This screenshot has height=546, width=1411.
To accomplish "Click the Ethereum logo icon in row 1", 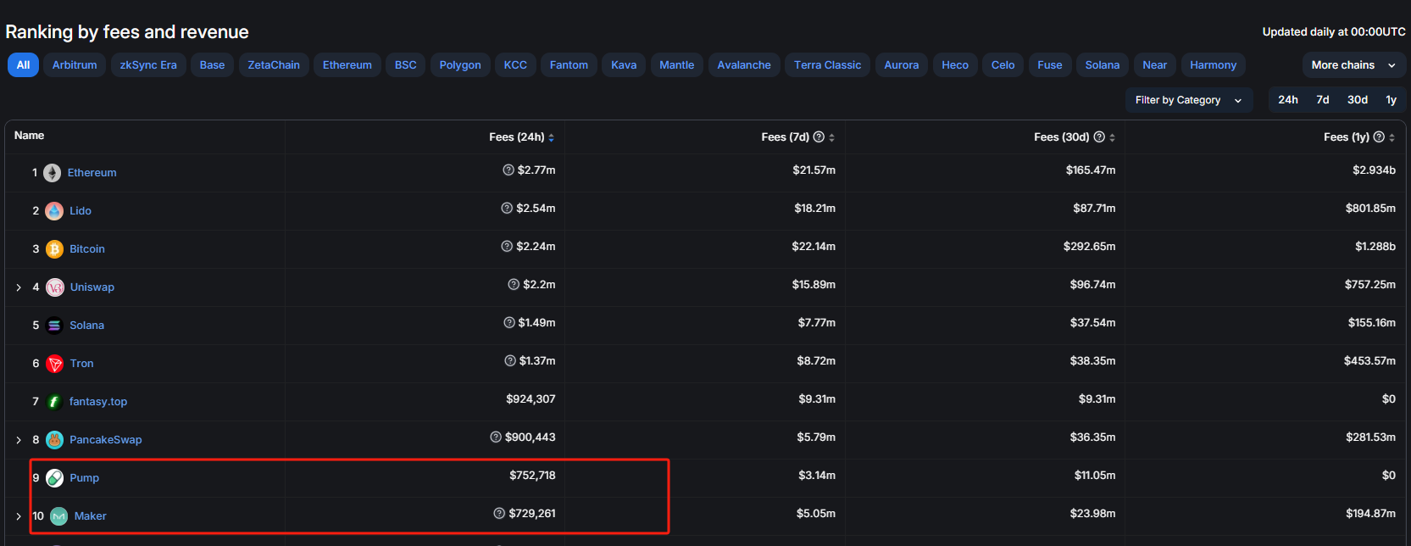I will [53, 173].
